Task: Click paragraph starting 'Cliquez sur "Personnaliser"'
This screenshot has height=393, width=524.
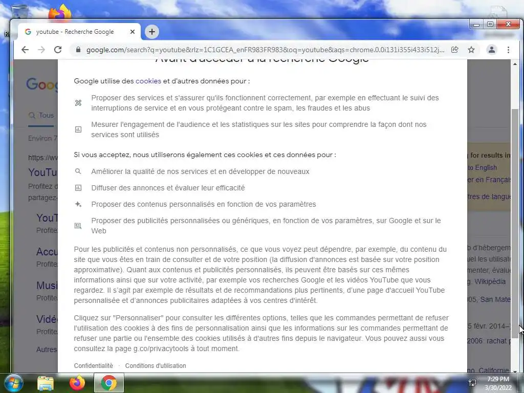Action: click(x=261, y=333)
